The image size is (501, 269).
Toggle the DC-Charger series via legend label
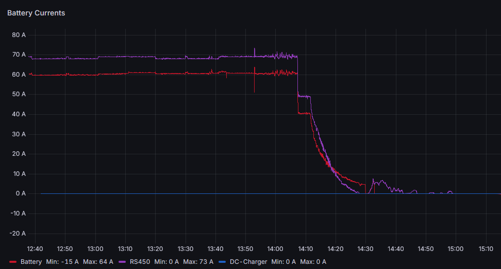248,262
